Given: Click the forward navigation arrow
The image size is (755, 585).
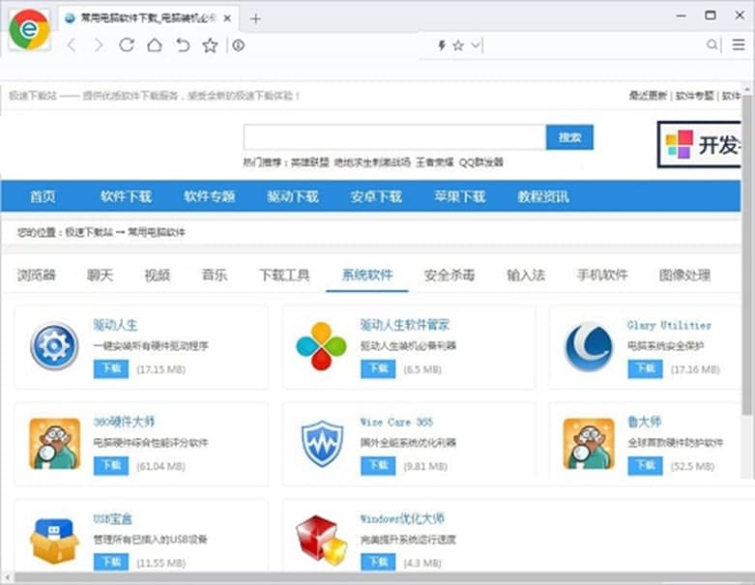Looking at the screenshot, I should point(99,45).
